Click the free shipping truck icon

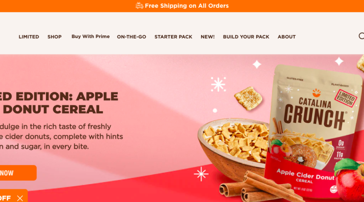click(x=139, y=5)
